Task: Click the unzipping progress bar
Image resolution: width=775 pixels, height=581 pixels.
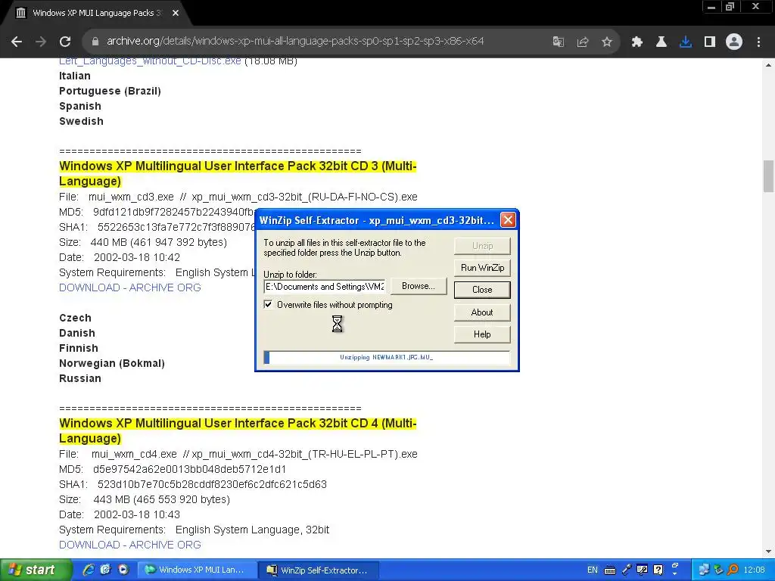Action: 387,357
